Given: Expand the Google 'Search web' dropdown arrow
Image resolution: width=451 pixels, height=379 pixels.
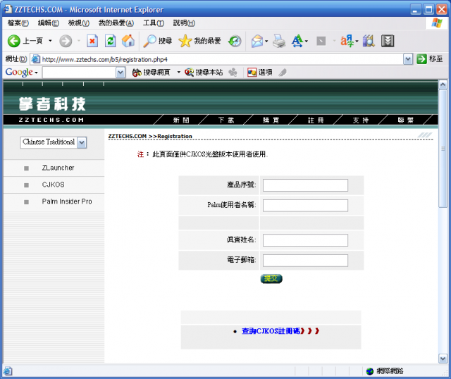Looking at the screenshot, I should [178, 72].
